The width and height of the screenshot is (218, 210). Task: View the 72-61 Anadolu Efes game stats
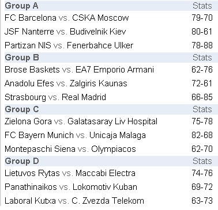click(202, 83)
